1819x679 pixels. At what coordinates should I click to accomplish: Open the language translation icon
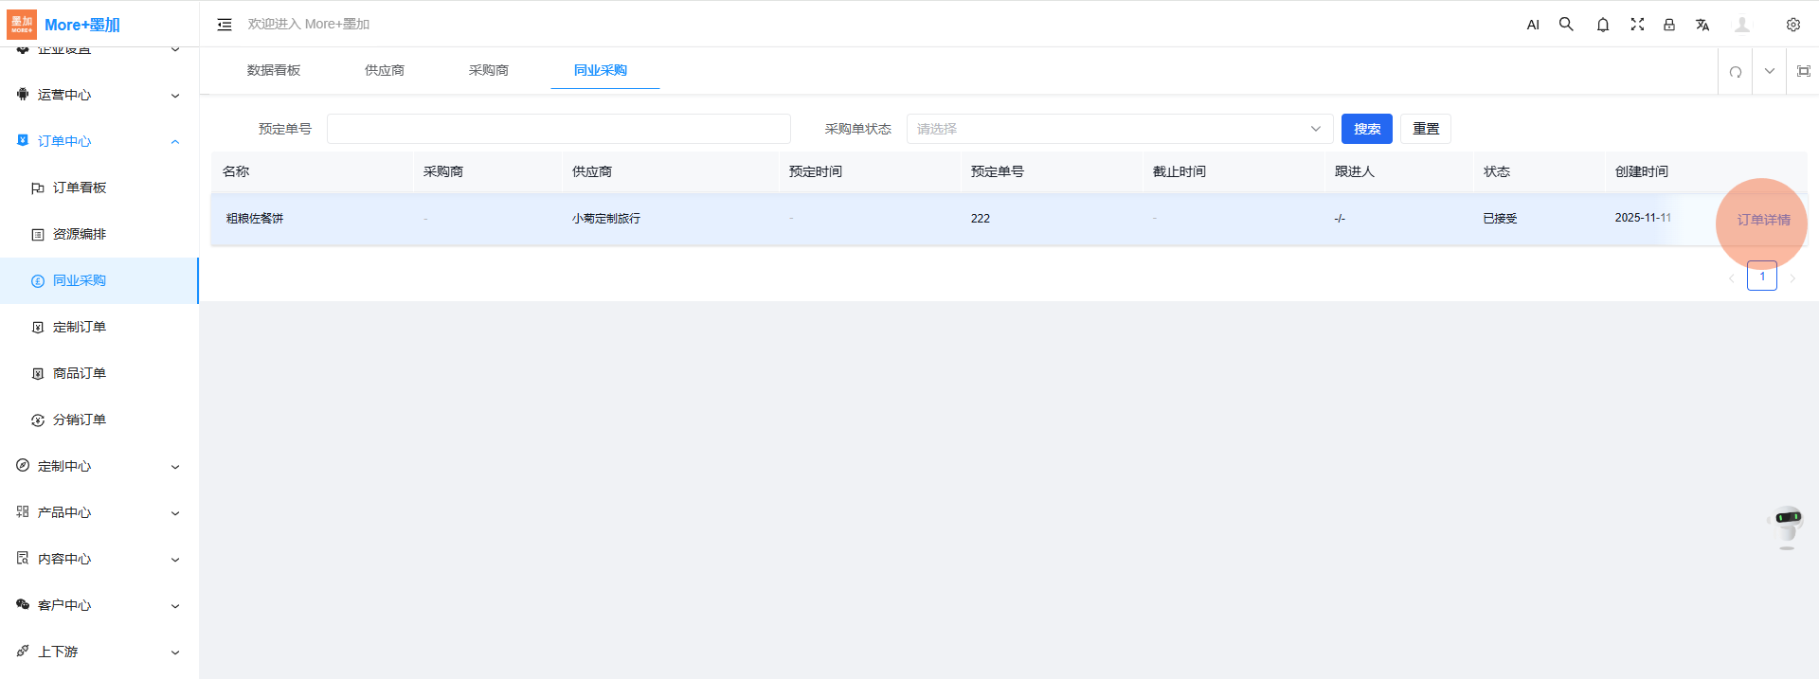tap(1702, 25)
